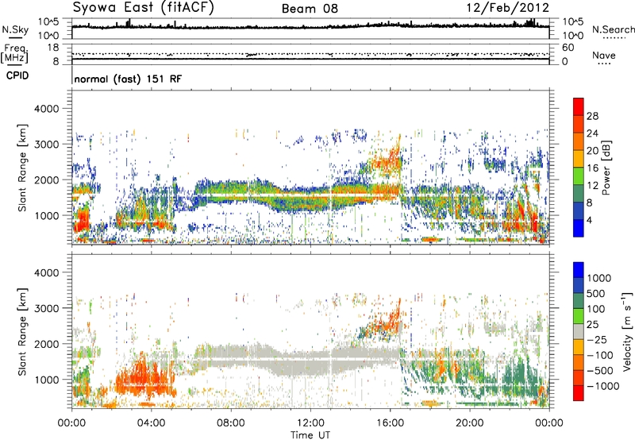Click the "18" frequency axis tick
Viewport: 635px width, 440px height.
53,48
